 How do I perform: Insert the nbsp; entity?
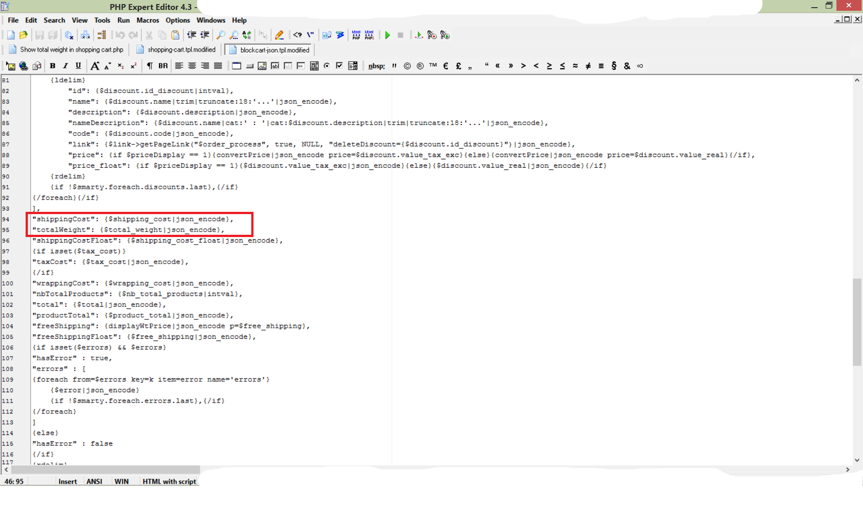click(376, 66)
